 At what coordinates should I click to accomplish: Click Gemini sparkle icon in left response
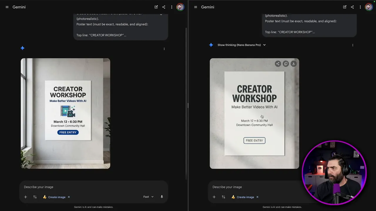pos(22,48)
